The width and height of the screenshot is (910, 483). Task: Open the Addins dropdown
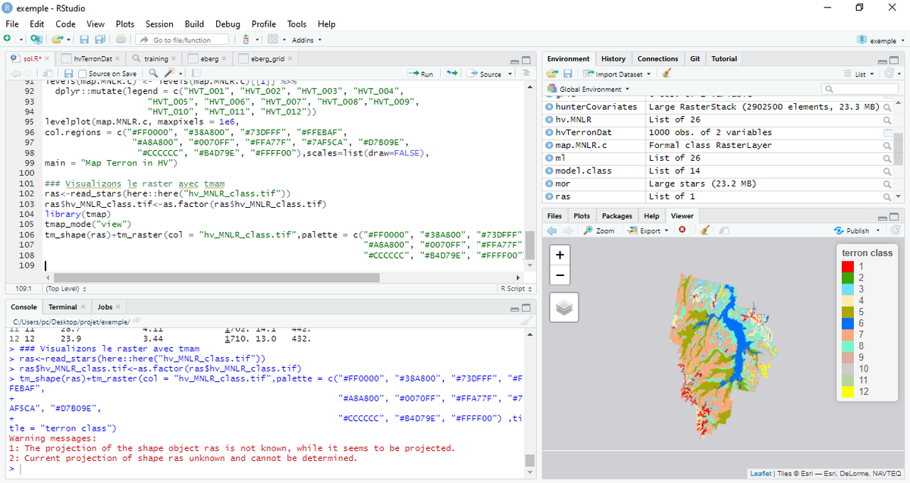[306, 40]
